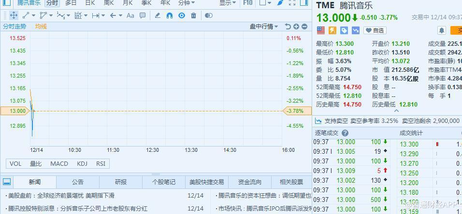Toggle the KDJ indicator
The width and height of the screenshot is (462, 214).
(x=82, y=164)
